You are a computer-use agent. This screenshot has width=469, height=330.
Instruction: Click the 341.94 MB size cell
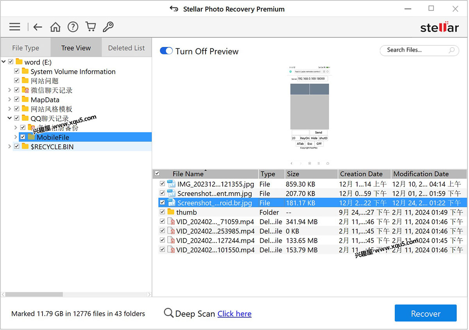301,221
